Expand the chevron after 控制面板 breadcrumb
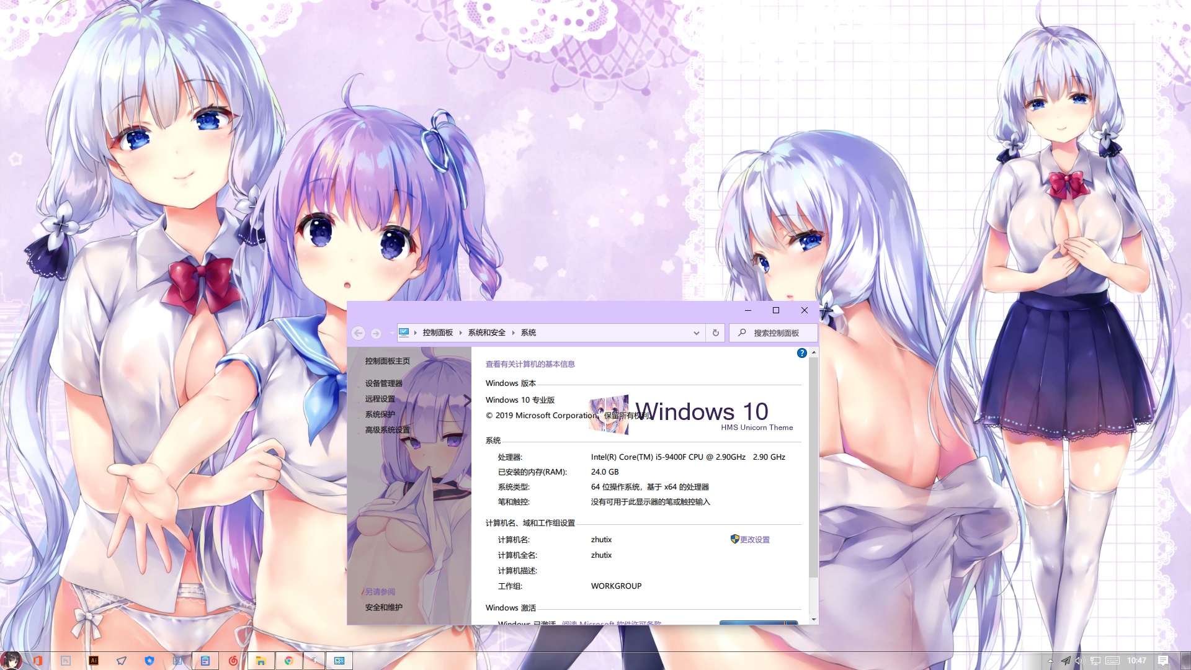The height and width of the screenshot is (670, 1191). tap(461, 333)
